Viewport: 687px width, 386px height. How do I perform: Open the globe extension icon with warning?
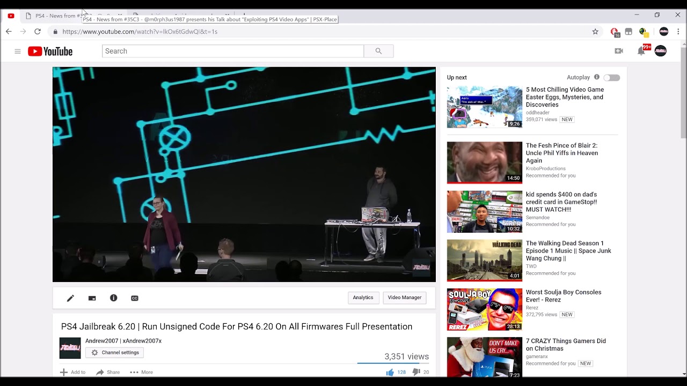click(644, 32)
